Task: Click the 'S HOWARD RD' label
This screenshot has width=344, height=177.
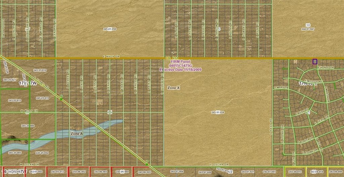Action: pos(244,29)
